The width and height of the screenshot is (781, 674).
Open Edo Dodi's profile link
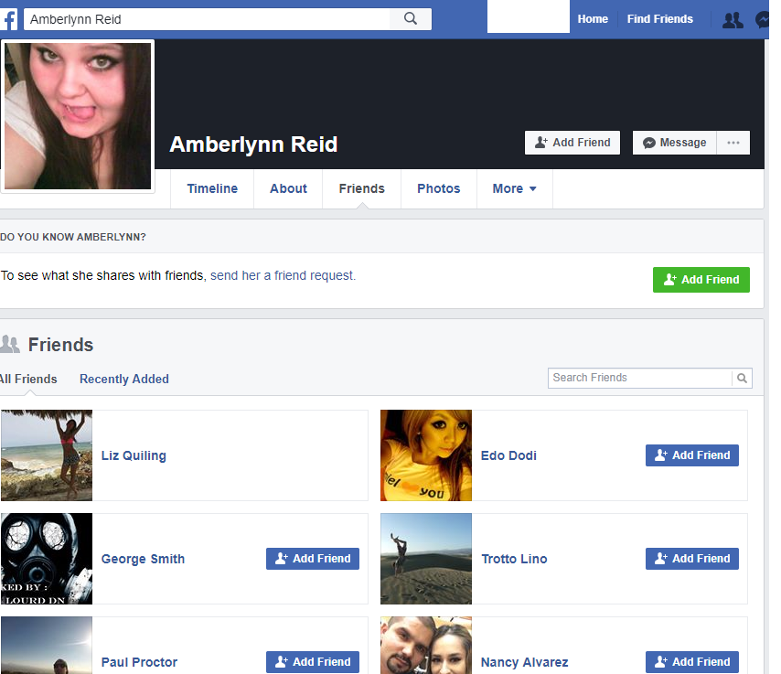pos(508,455)
